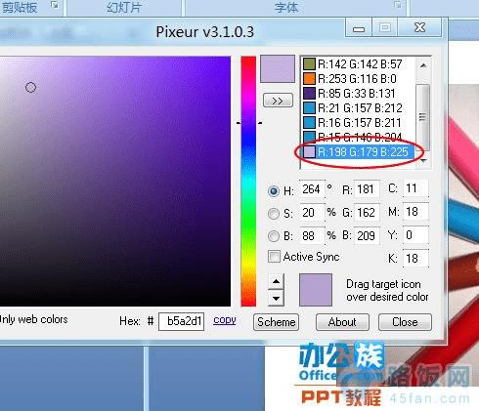The height and width of the screenshot is (411, 479).
Task: Click the K value field showing 18
Action: [x=415, y=259]
